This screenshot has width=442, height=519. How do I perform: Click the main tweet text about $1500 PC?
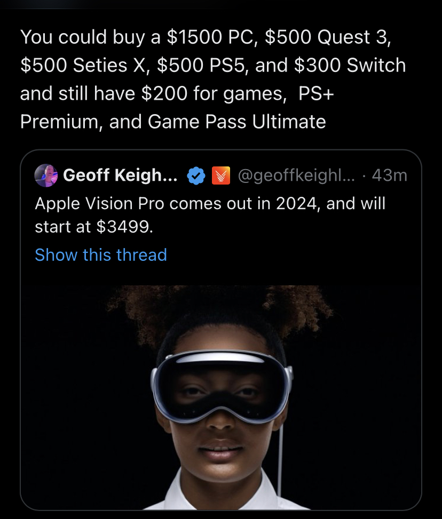pos(212,79)
